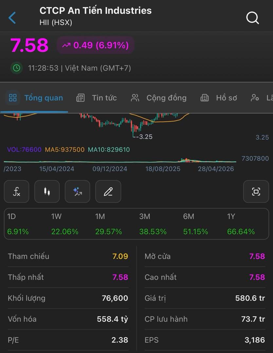This screenshot has height=353, width=273.
Task: Select the 6M performance period
Action: click(x=195, y=224)
